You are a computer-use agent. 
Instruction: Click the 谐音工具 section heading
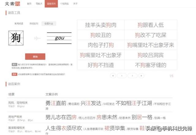click(x=14, y=13)
